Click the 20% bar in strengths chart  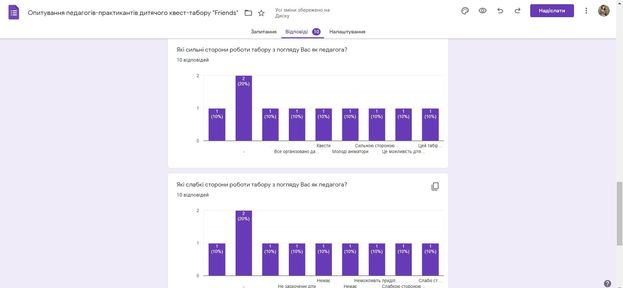click(x=244, y=110)
